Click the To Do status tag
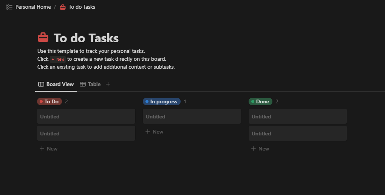 point(49,101)
